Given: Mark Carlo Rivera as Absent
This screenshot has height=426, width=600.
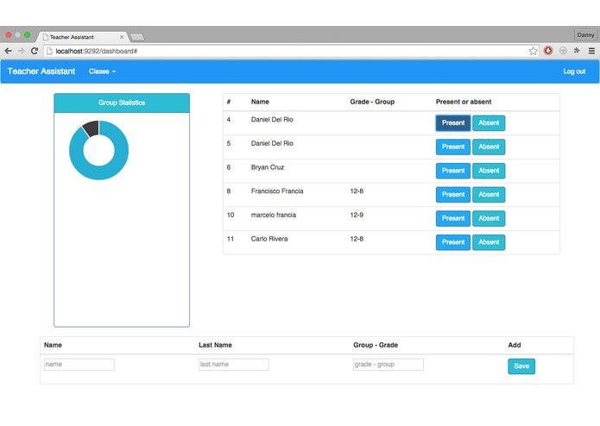Looking at the screenshot, I should point(489,242).
